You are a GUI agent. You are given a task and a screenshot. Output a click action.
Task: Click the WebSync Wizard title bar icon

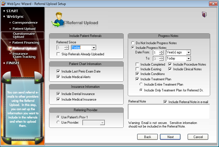[x=3, y=3]
